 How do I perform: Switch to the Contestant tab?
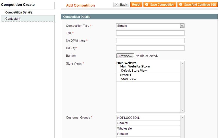pos(13,19)
